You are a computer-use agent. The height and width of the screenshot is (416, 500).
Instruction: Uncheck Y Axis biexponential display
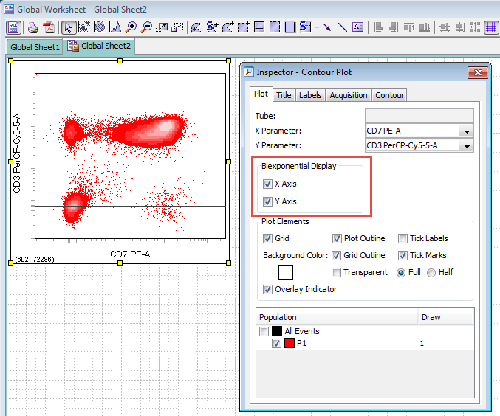click(267, 201)
